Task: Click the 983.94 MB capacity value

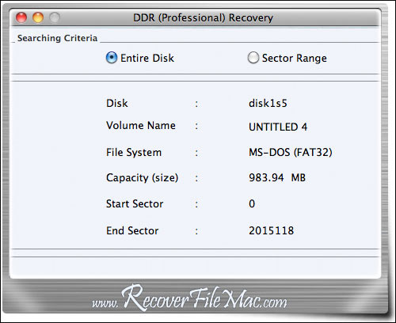Action: [x=277, y=177]
